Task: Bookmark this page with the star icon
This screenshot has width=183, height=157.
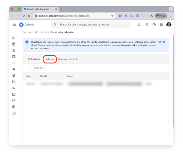Action: click(112, 16)
